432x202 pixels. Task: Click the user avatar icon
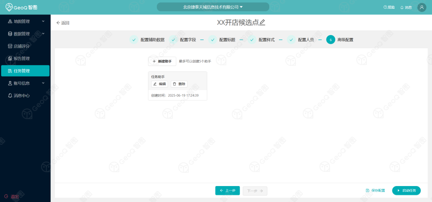click(422, 7)
